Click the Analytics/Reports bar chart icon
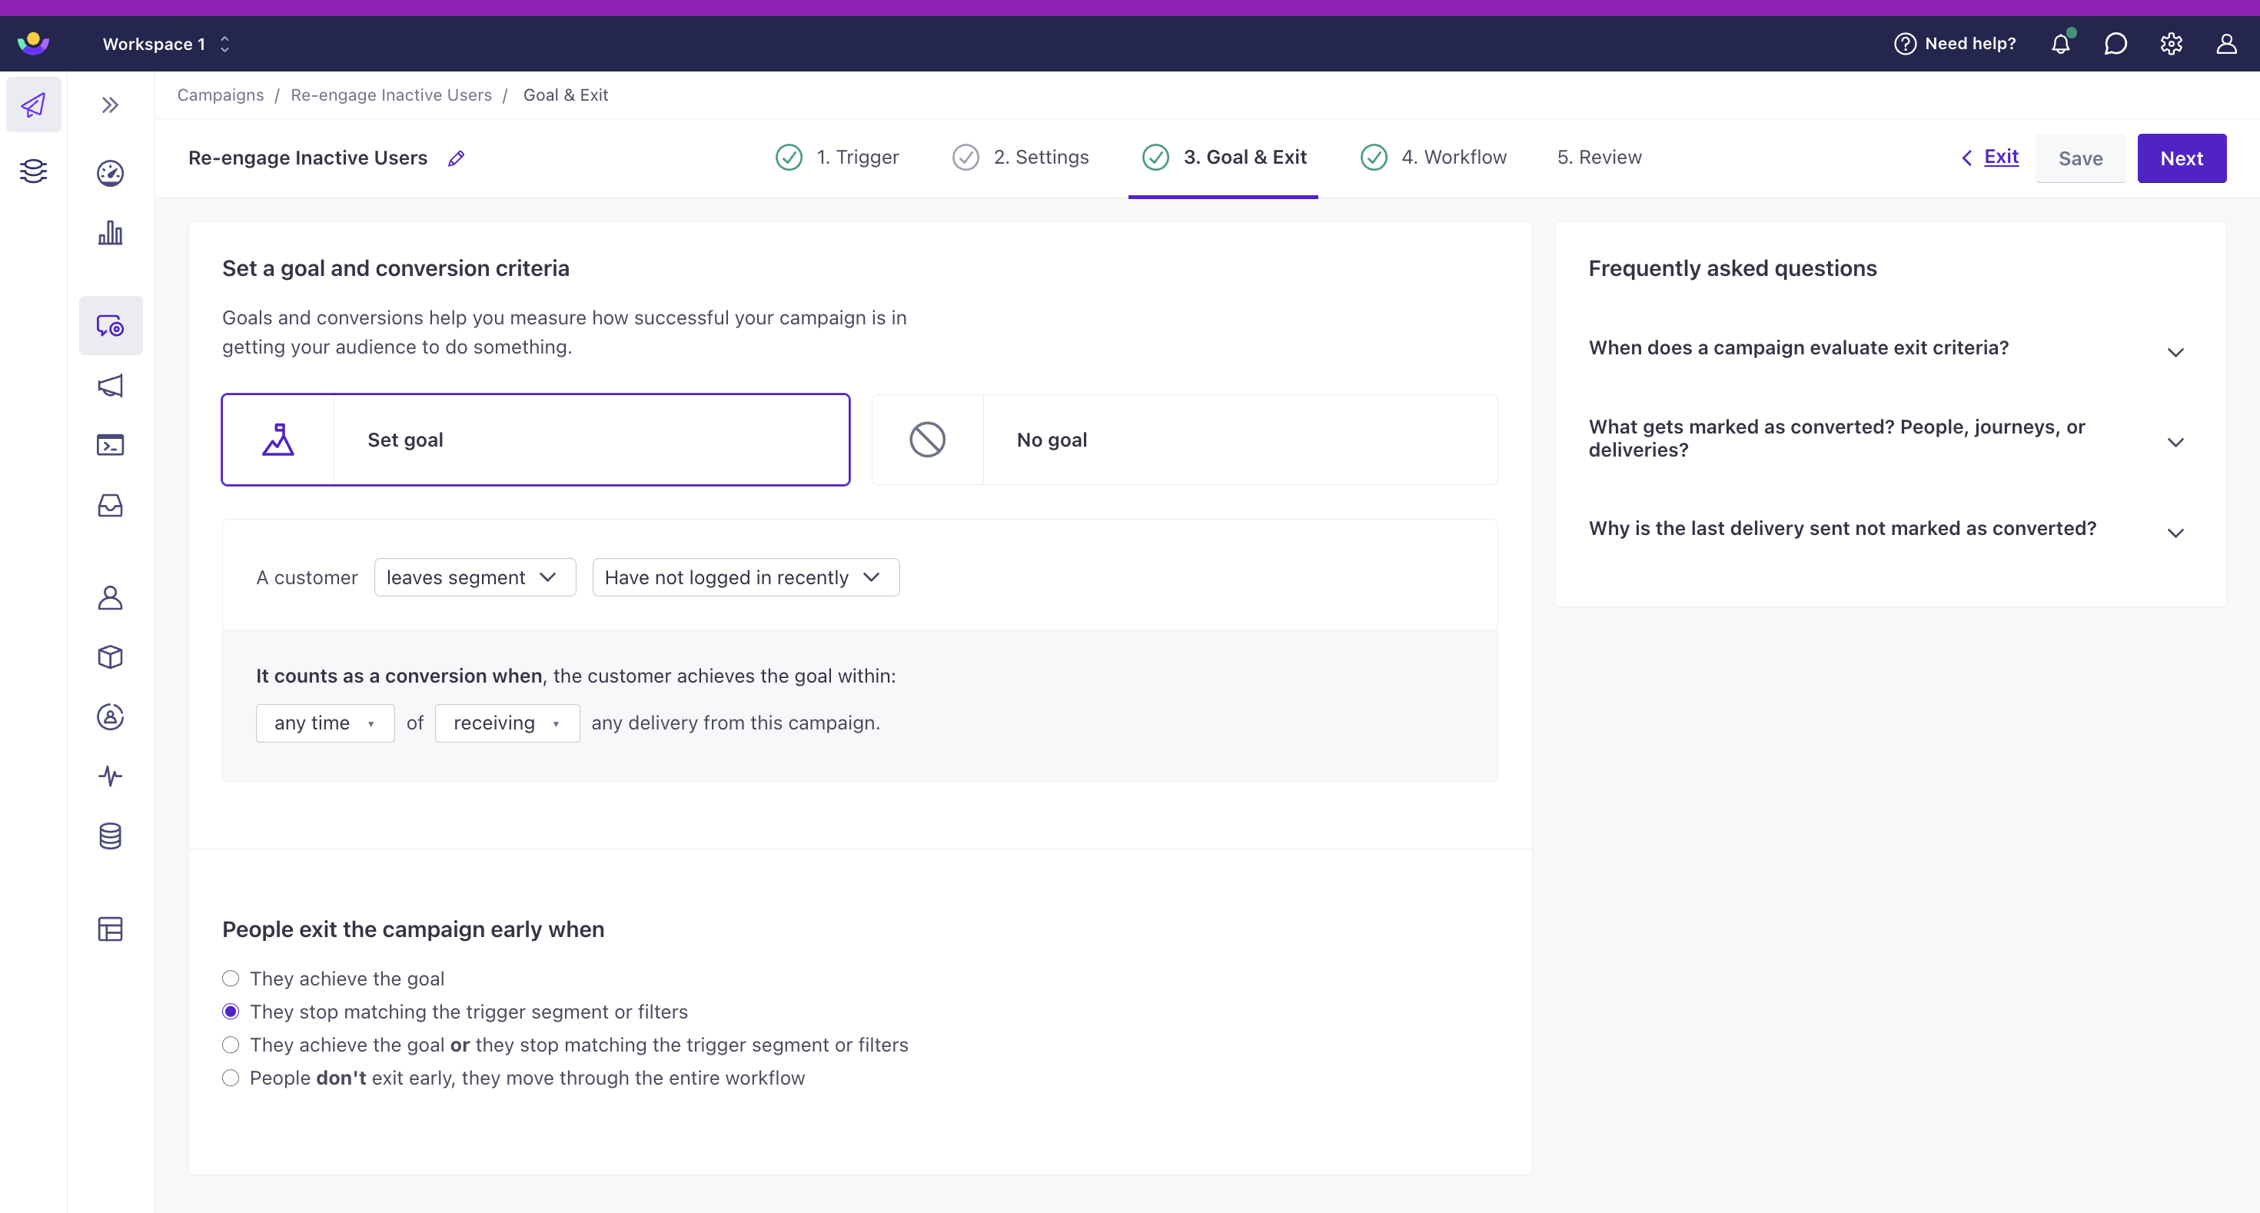 tap(111, 233)
